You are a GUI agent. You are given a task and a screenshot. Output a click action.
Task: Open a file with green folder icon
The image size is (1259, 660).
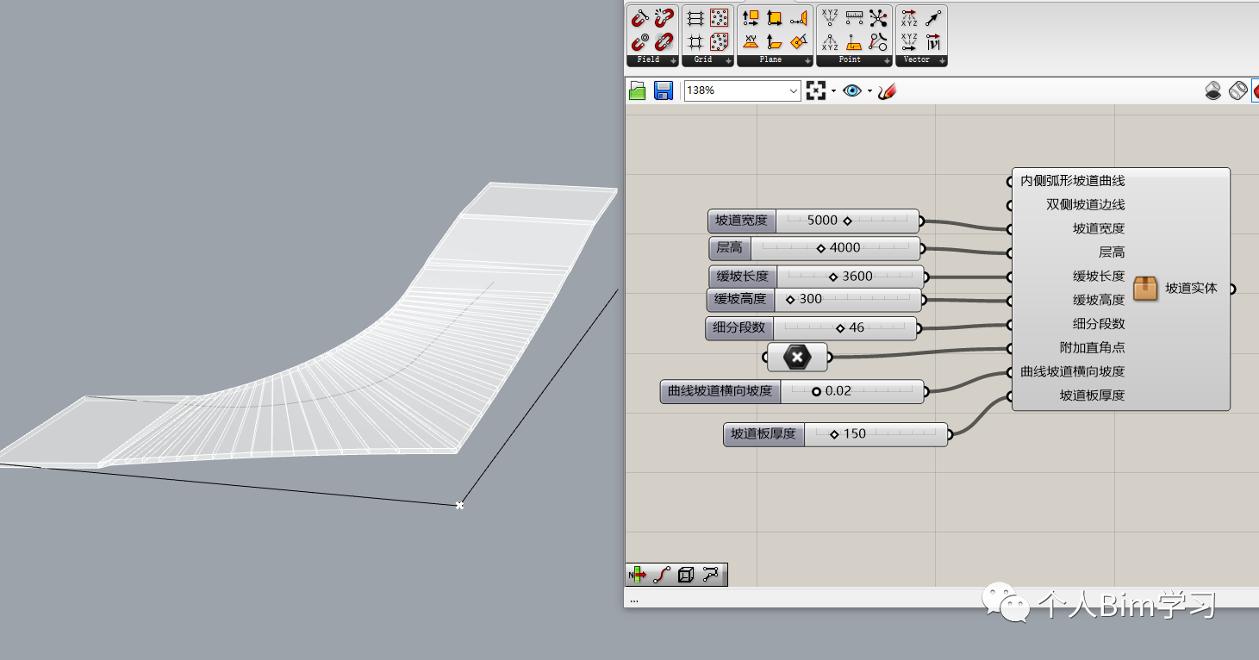(x=638, y=90)
